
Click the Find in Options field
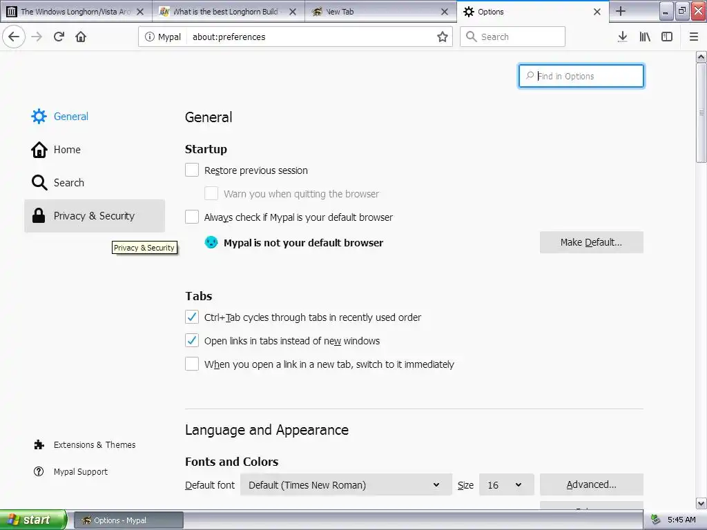581,76
